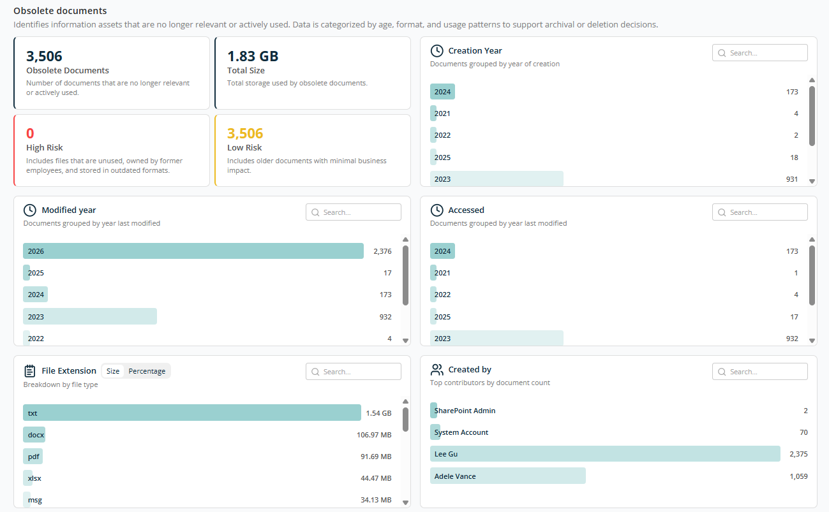Select the msg file extension row

click(207, 500)
